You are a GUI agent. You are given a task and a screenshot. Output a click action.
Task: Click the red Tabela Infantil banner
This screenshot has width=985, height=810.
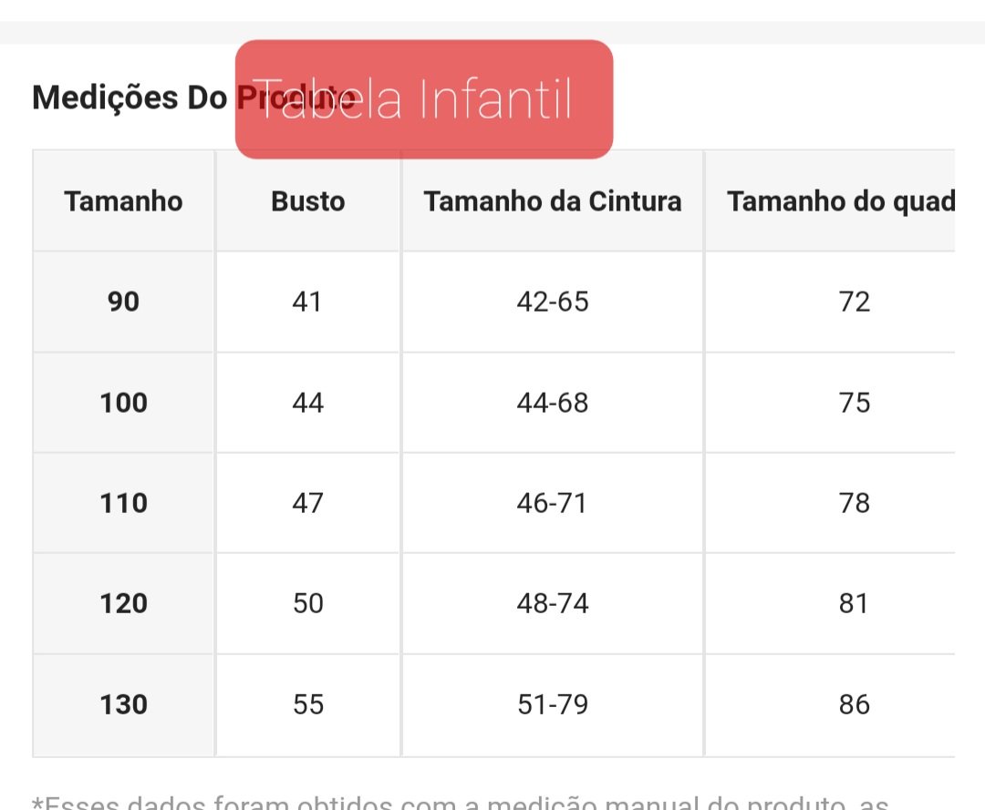tap(424, 99)
